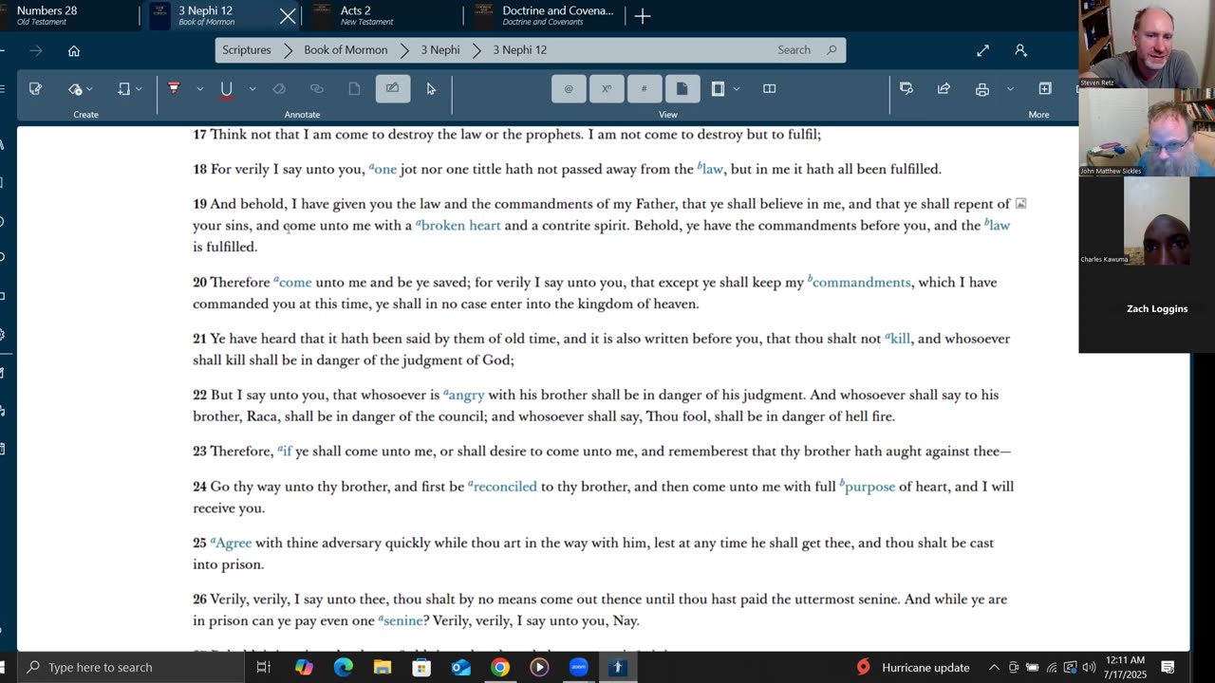Click the Hurricane update news widget
The image size is (1215, 683).
coord(913,667)
